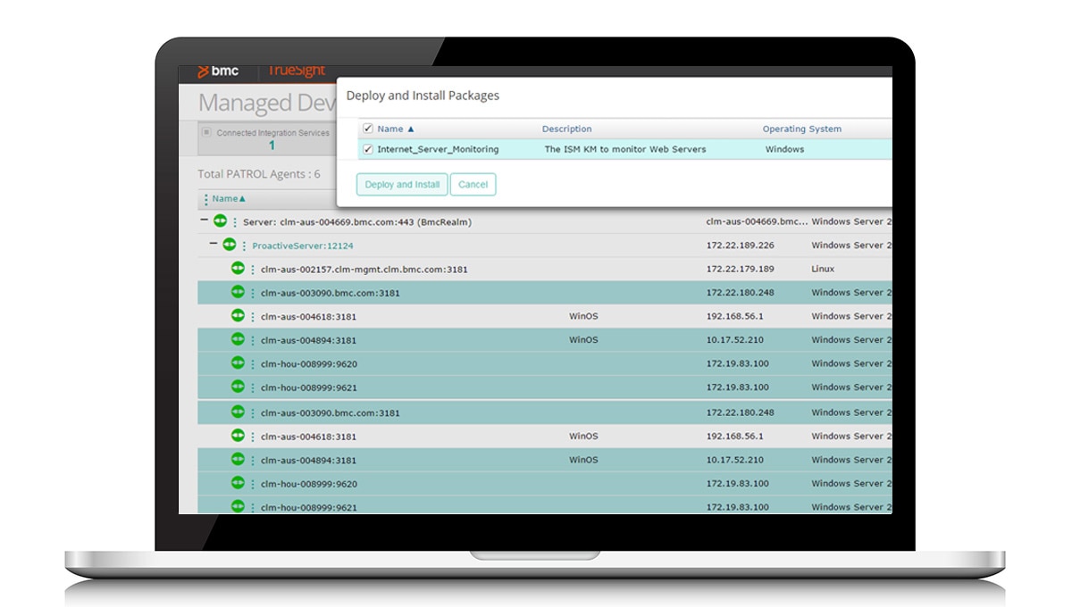
Task: Open the Name column header options dots
Action: pos(205,199)
